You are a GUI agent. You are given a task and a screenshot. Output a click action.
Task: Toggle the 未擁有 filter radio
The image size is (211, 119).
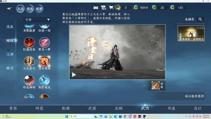coord(182,19)
